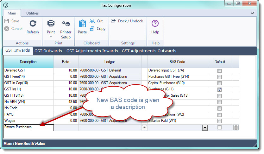Delete new row using trash icon
The height and width of the screenshot is (154, 264).
(236, 128)
